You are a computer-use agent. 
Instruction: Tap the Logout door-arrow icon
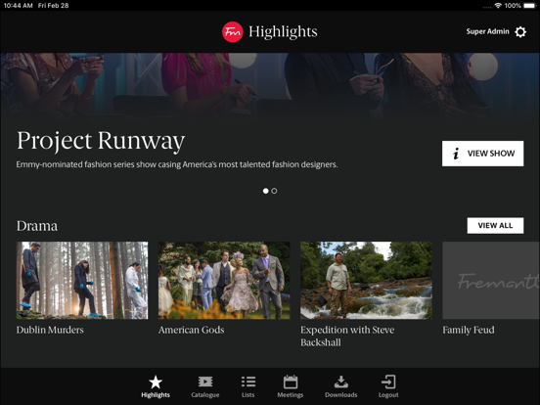(x=388, y=382)
